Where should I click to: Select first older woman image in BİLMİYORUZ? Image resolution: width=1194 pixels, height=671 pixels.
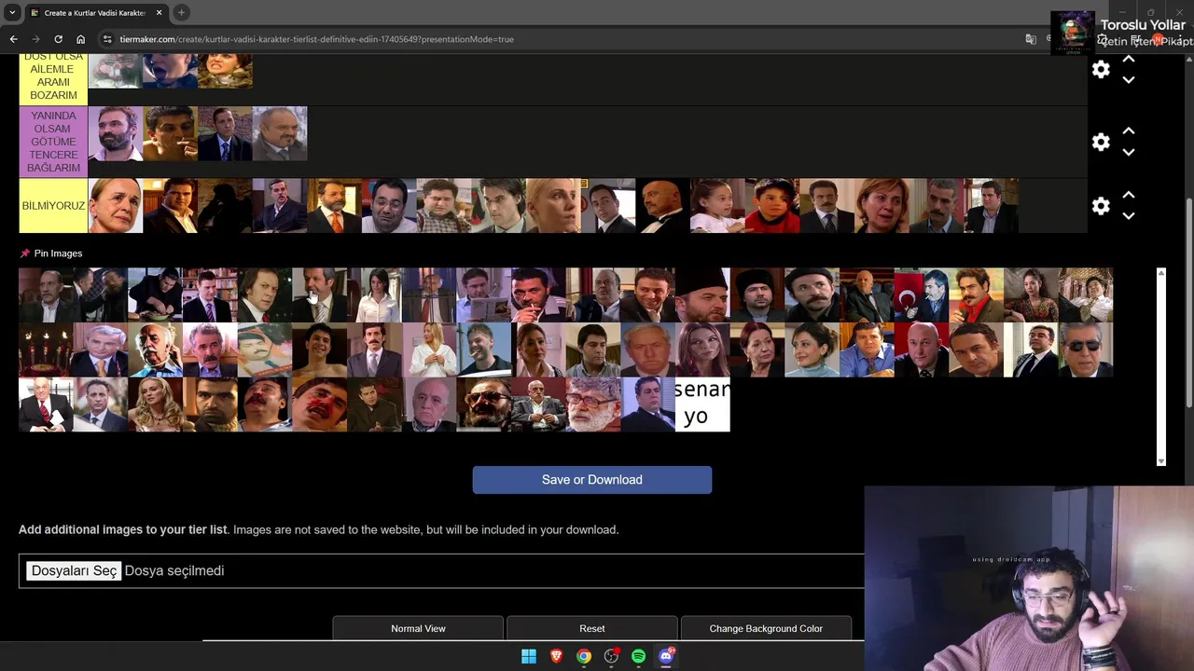[116, 206]
